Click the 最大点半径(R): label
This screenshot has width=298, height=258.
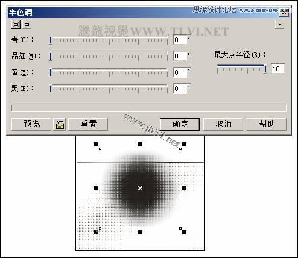239,55
